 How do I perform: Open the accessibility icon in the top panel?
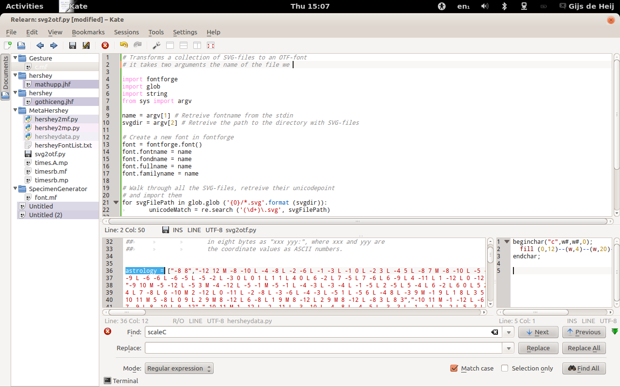pos(441,6)
